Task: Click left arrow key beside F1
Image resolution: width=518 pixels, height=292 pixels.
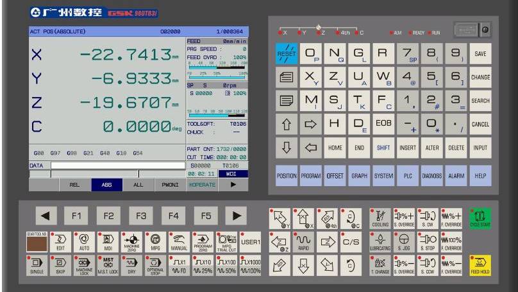Action: tap(46, 216)
